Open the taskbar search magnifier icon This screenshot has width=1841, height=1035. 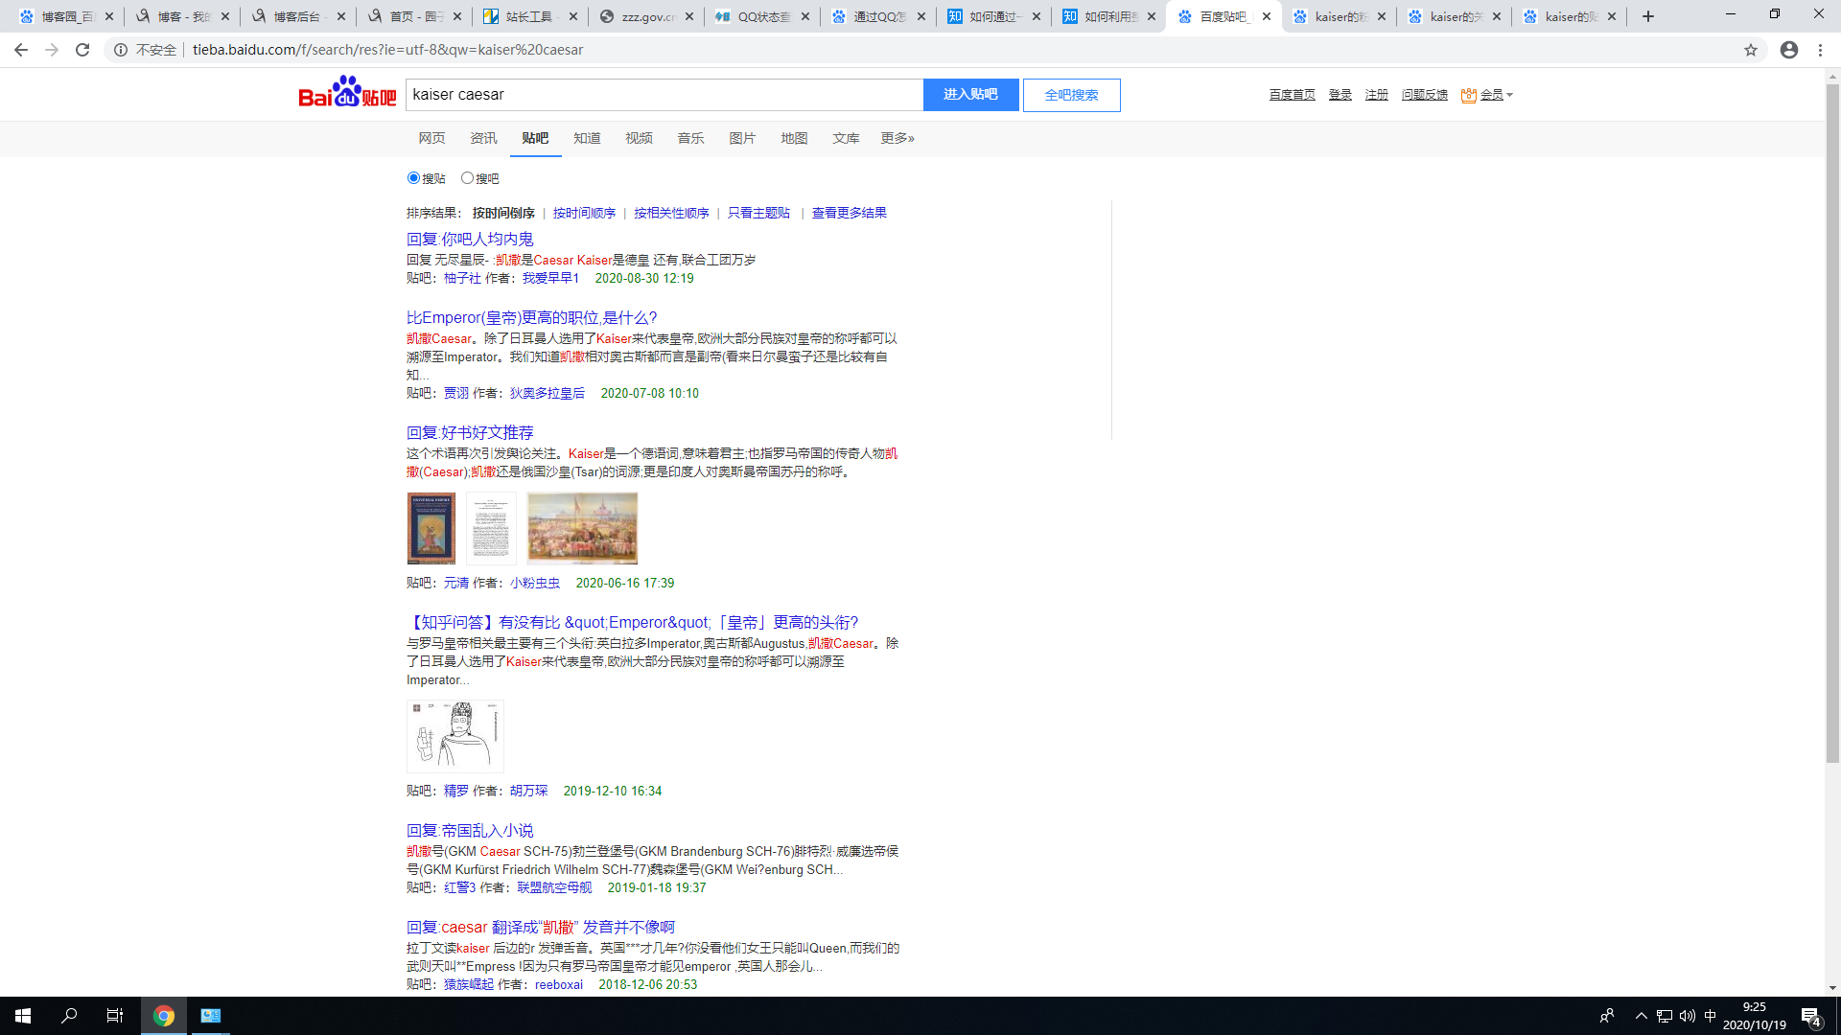point(69,1016)
